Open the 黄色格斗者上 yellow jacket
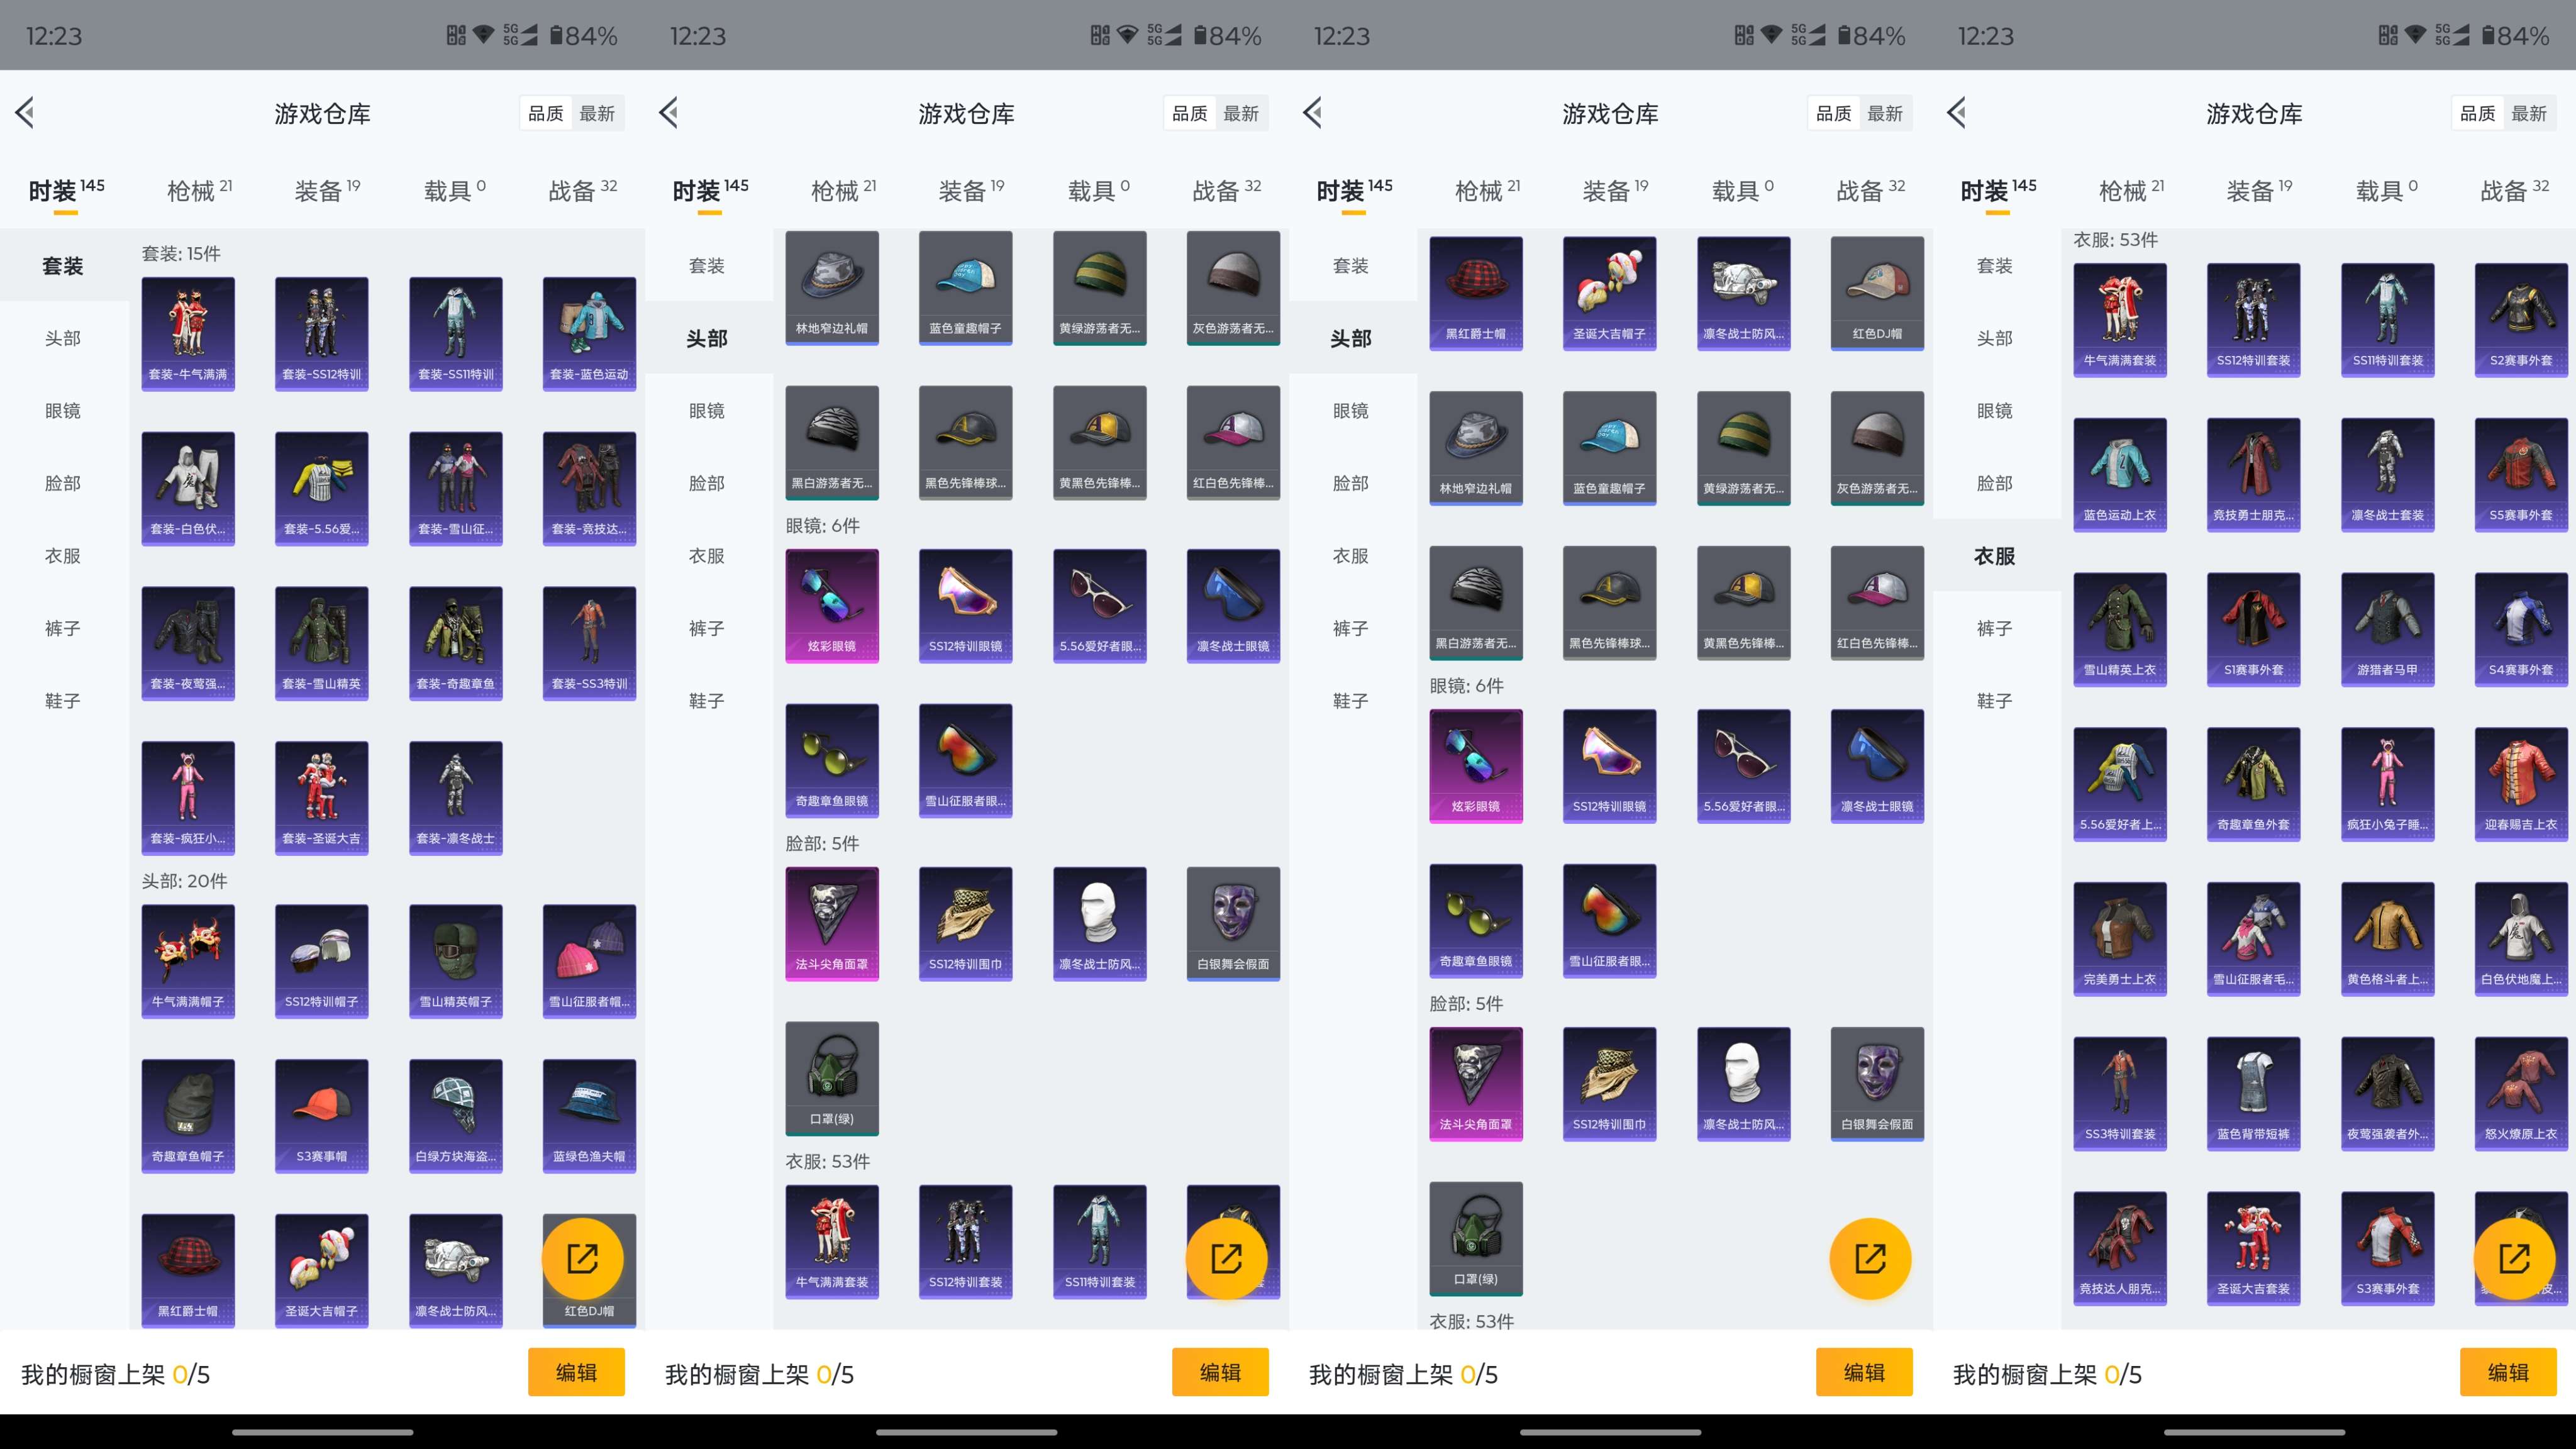This screenshot has width=2576, height=1449. click(x=2388, y=940)
